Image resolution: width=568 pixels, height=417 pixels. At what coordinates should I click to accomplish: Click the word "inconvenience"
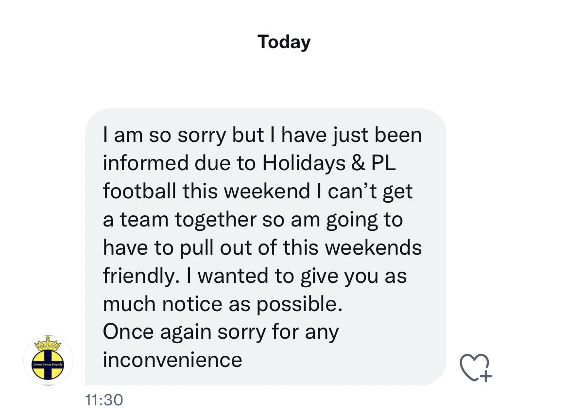172,360
